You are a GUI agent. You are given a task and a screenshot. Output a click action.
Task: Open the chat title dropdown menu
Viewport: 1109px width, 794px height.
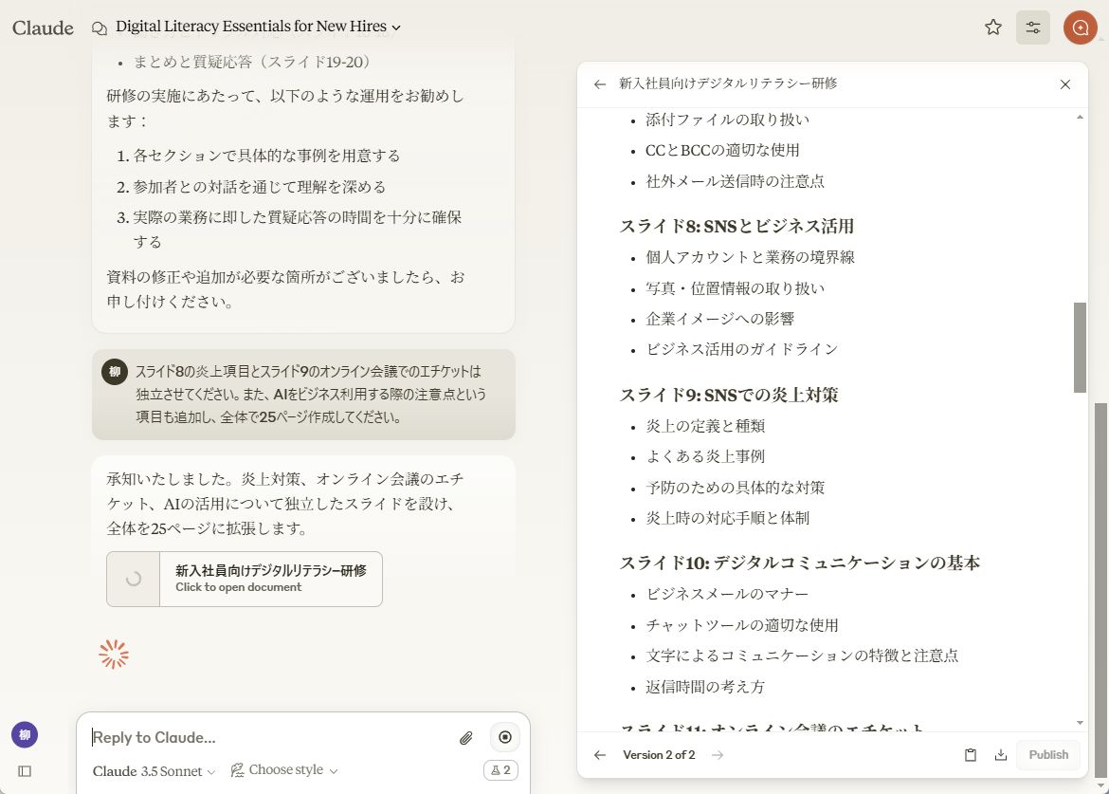coord(258,27)
